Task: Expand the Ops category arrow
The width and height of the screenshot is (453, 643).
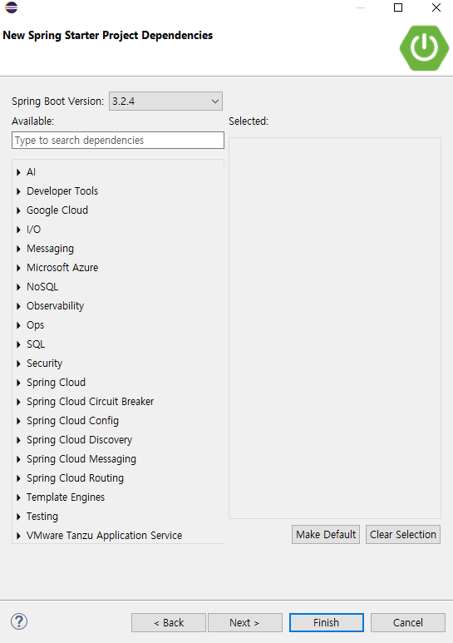Action: pyautogui.click(x=18, y=325)
